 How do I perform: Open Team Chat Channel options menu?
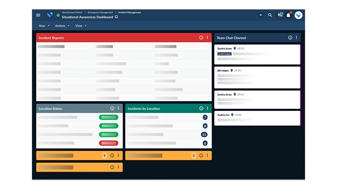click(x=297, y=37)
